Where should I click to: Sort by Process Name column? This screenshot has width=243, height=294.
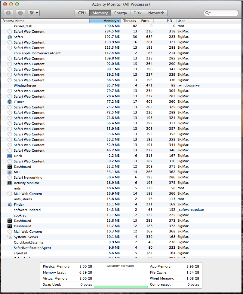tap(45, 21)
